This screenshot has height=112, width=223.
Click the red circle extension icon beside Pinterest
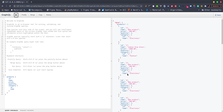(x=176, y=6)
